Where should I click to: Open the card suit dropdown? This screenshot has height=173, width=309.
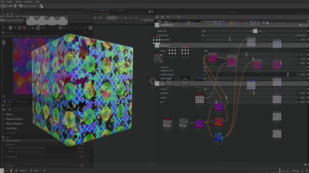[255, 89]
